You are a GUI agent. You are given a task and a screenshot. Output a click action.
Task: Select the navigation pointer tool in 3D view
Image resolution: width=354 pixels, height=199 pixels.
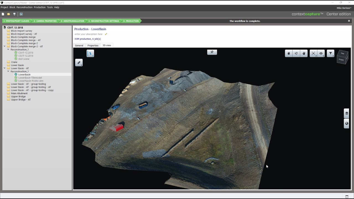90,53
